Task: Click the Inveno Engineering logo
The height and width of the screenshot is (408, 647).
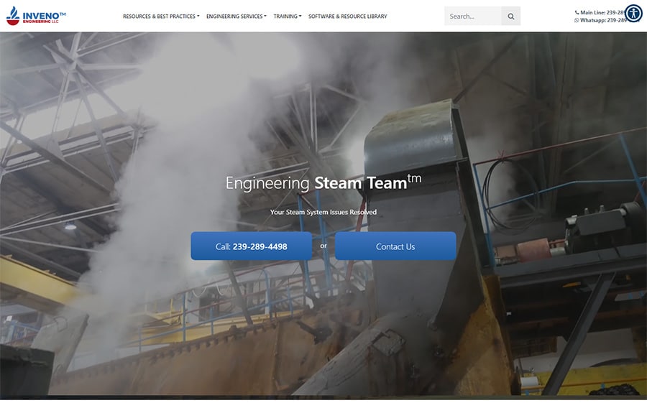Action: 36,16
